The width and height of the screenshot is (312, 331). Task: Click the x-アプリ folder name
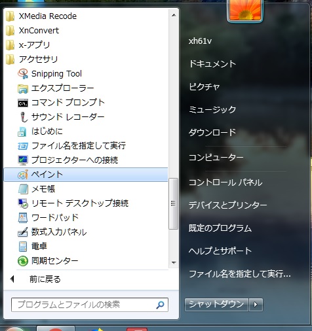[x=34, y=45]
